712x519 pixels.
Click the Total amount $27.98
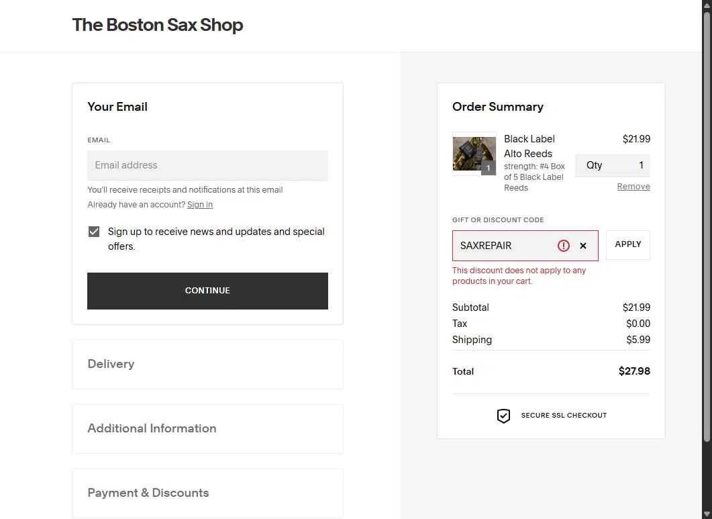[x=634, y=371]
